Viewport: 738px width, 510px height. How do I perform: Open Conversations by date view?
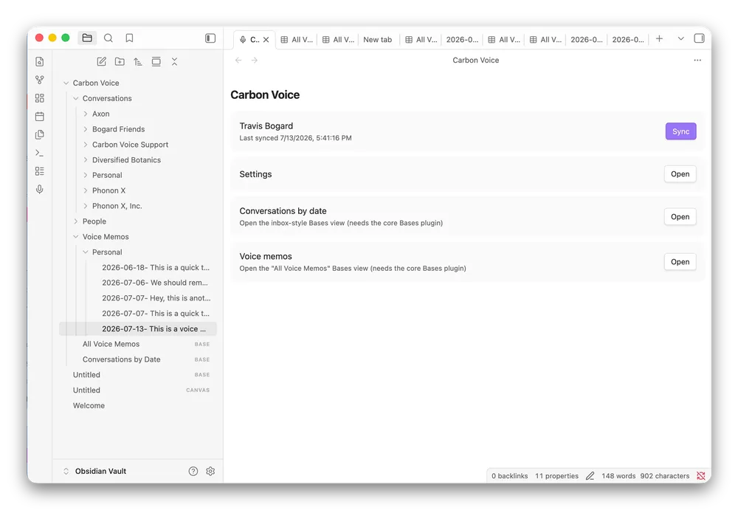pos(680,216)
